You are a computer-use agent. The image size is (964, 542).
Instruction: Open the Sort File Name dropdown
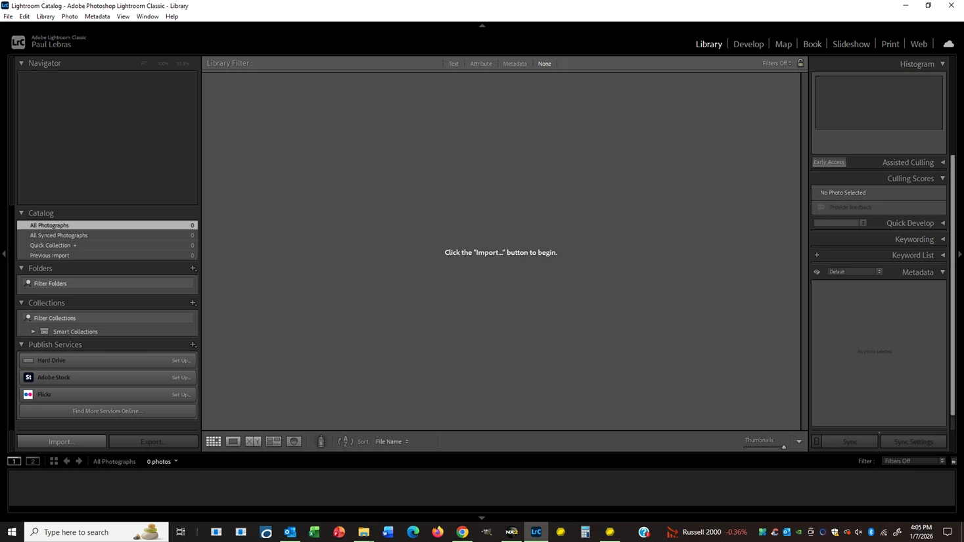coord(392,441)
